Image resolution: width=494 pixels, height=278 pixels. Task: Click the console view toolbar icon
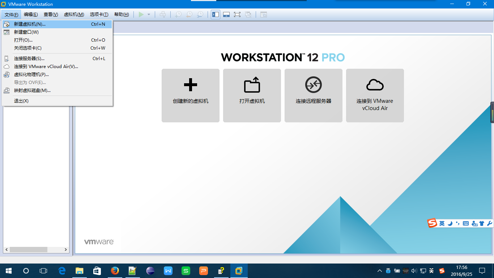tap(264, 14)
